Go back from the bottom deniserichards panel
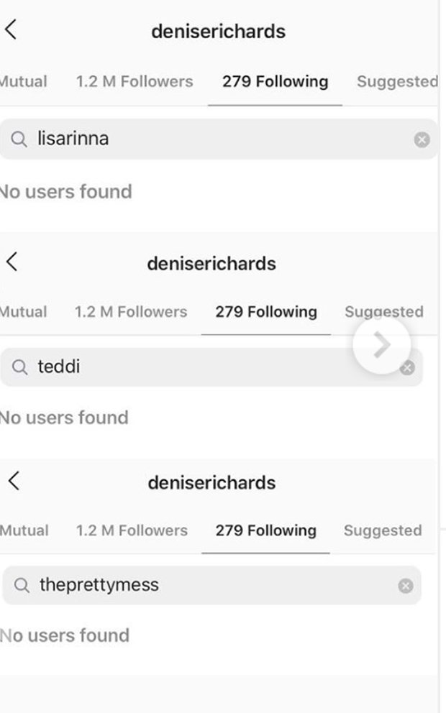This screenshot has width=446, height=713. pos(13,481)
